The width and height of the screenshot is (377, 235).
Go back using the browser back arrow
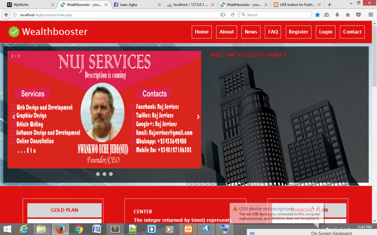pos(6,15)
